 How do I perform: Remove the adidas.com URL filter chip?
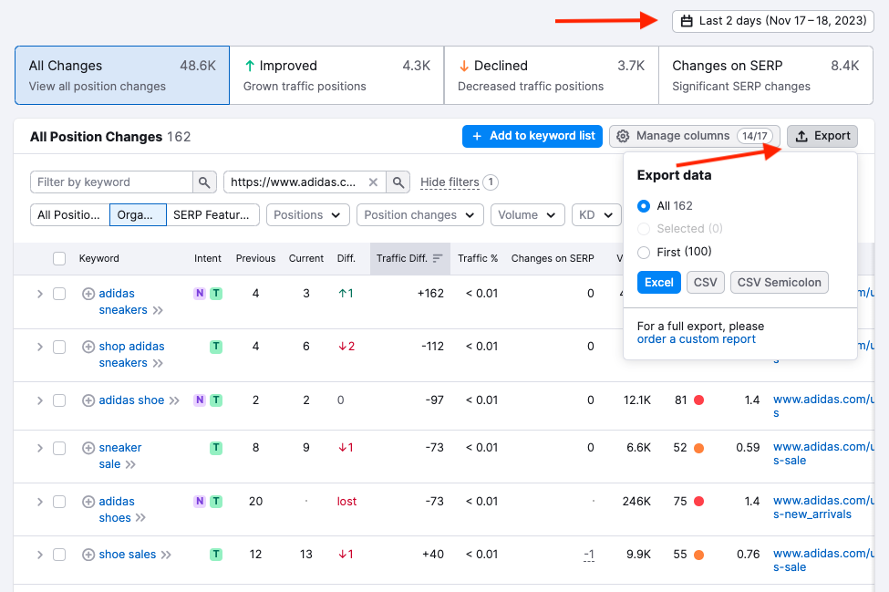click(x=373, y=182)
